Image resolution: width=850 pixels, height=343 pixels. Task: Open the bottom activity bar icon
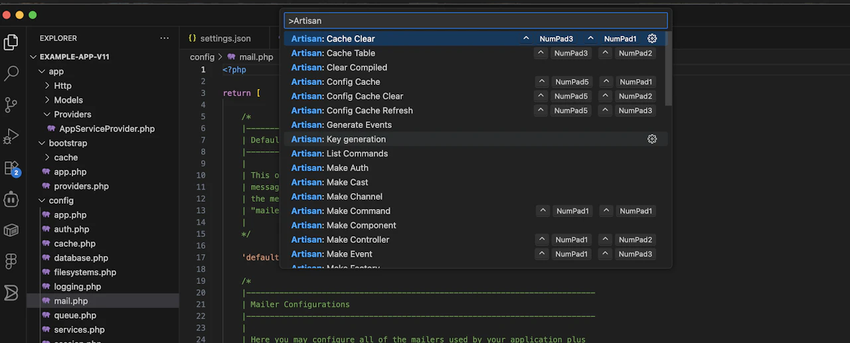click(11, 293)
